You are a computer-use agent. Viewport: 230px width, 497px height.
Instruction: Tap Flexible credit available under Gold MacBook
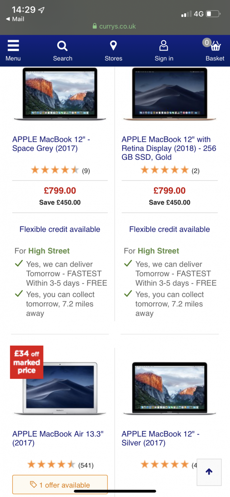[169, 229]
